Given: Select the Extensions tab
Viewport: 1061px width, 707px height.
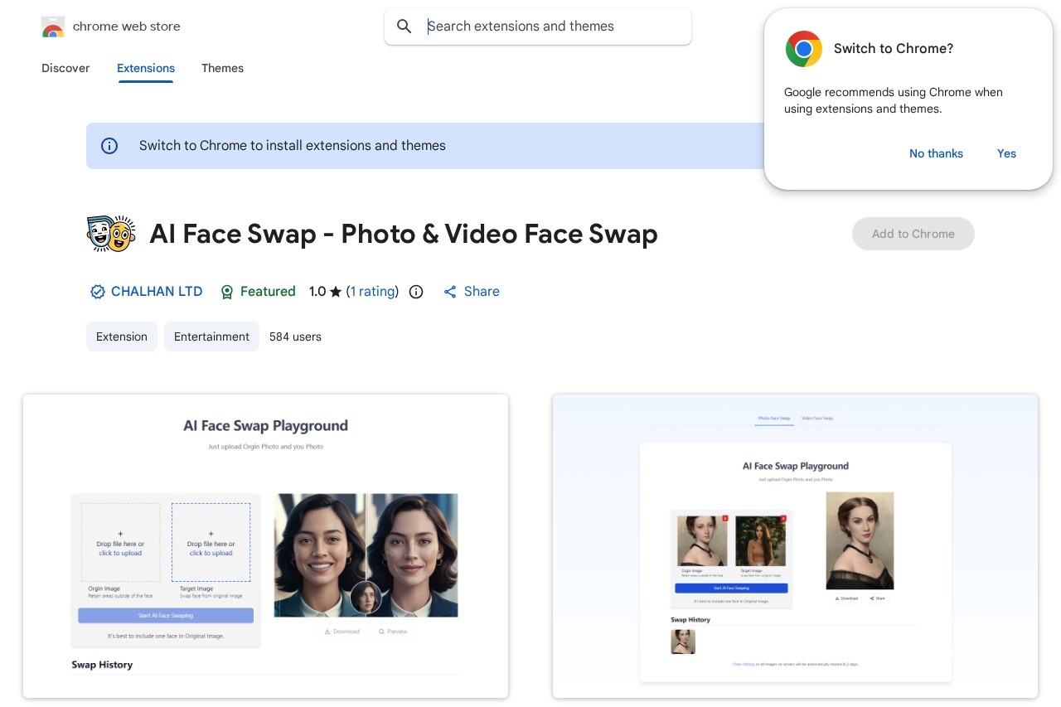Looking at the screenshot, I should point(146,69).
